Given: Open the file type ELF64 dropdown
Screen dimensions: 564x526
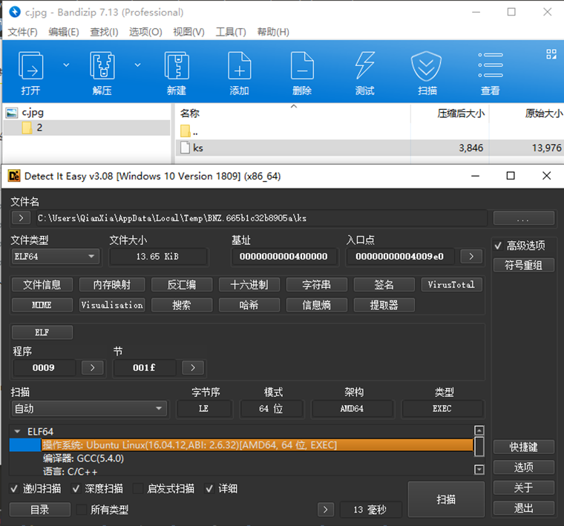Looking at the screenshot, I should [x=56, y=257].
